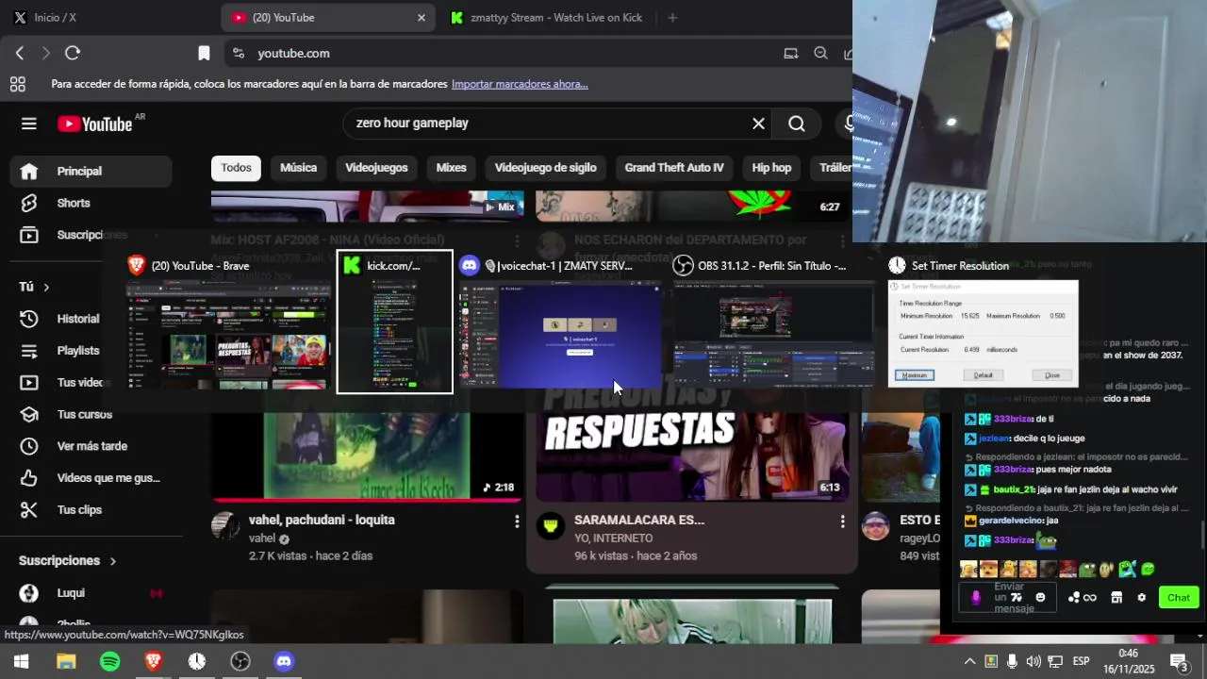Click the YouTube search magnifier button
This screenshot has width=1207, height=679.
pos(797,124)
